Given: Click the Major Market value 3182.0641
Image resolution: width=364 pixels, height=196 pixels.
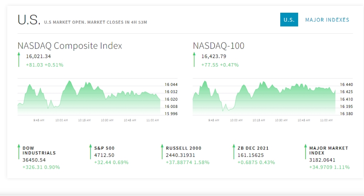Looking at the screenshot, I should pos(322,160).
